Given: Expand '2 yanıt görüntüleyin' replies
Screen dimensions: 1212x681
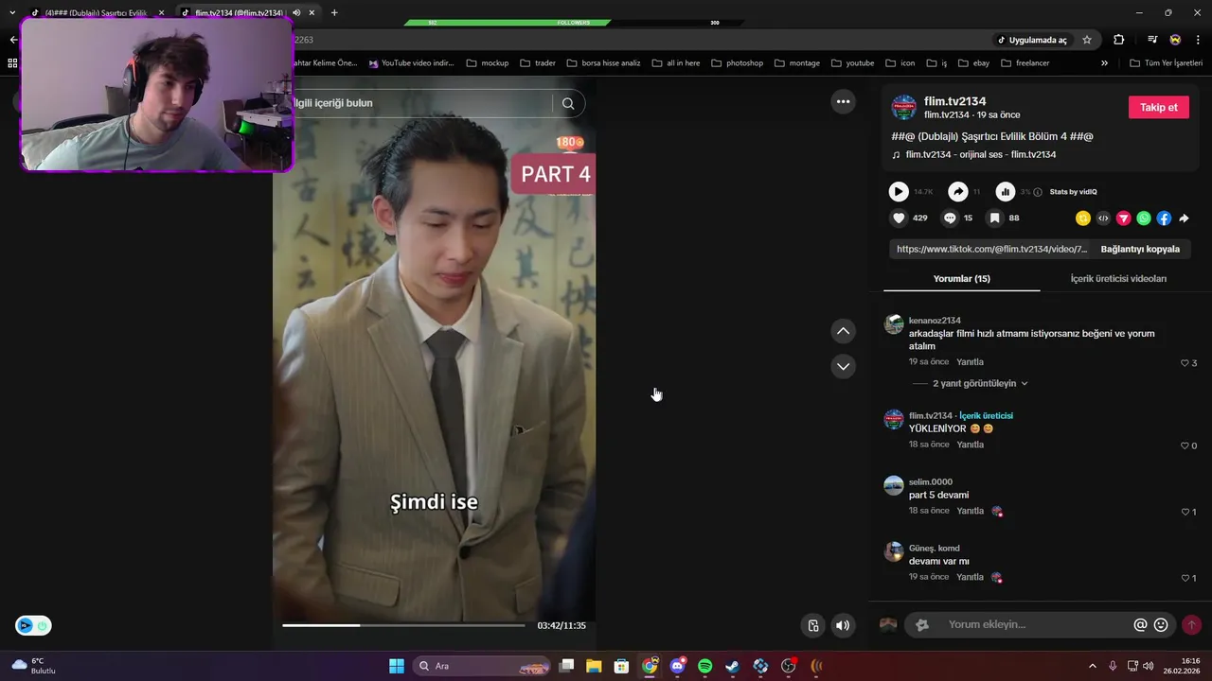Looking at the screenshot, I should (x=980, y=383).
